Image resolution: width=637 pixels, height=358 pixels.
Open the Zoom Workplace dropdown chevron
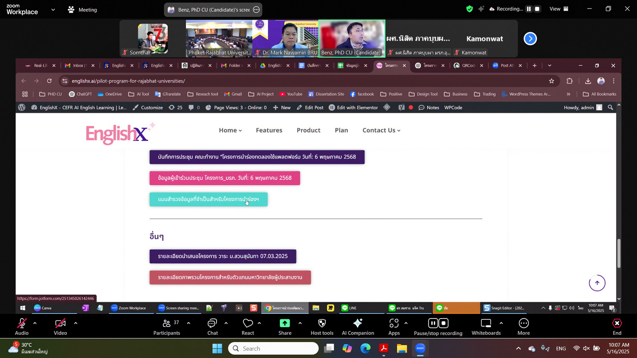coord(53,9)
